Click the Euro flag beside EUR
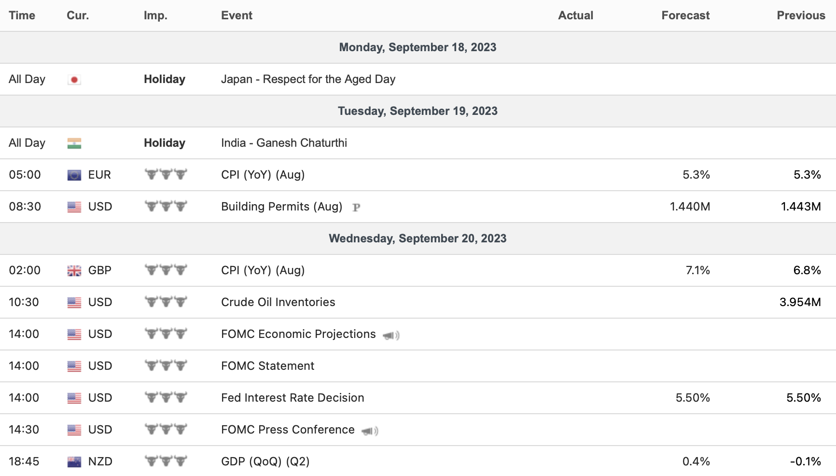This screenshot has height=476, width=836. pos(74,175)
